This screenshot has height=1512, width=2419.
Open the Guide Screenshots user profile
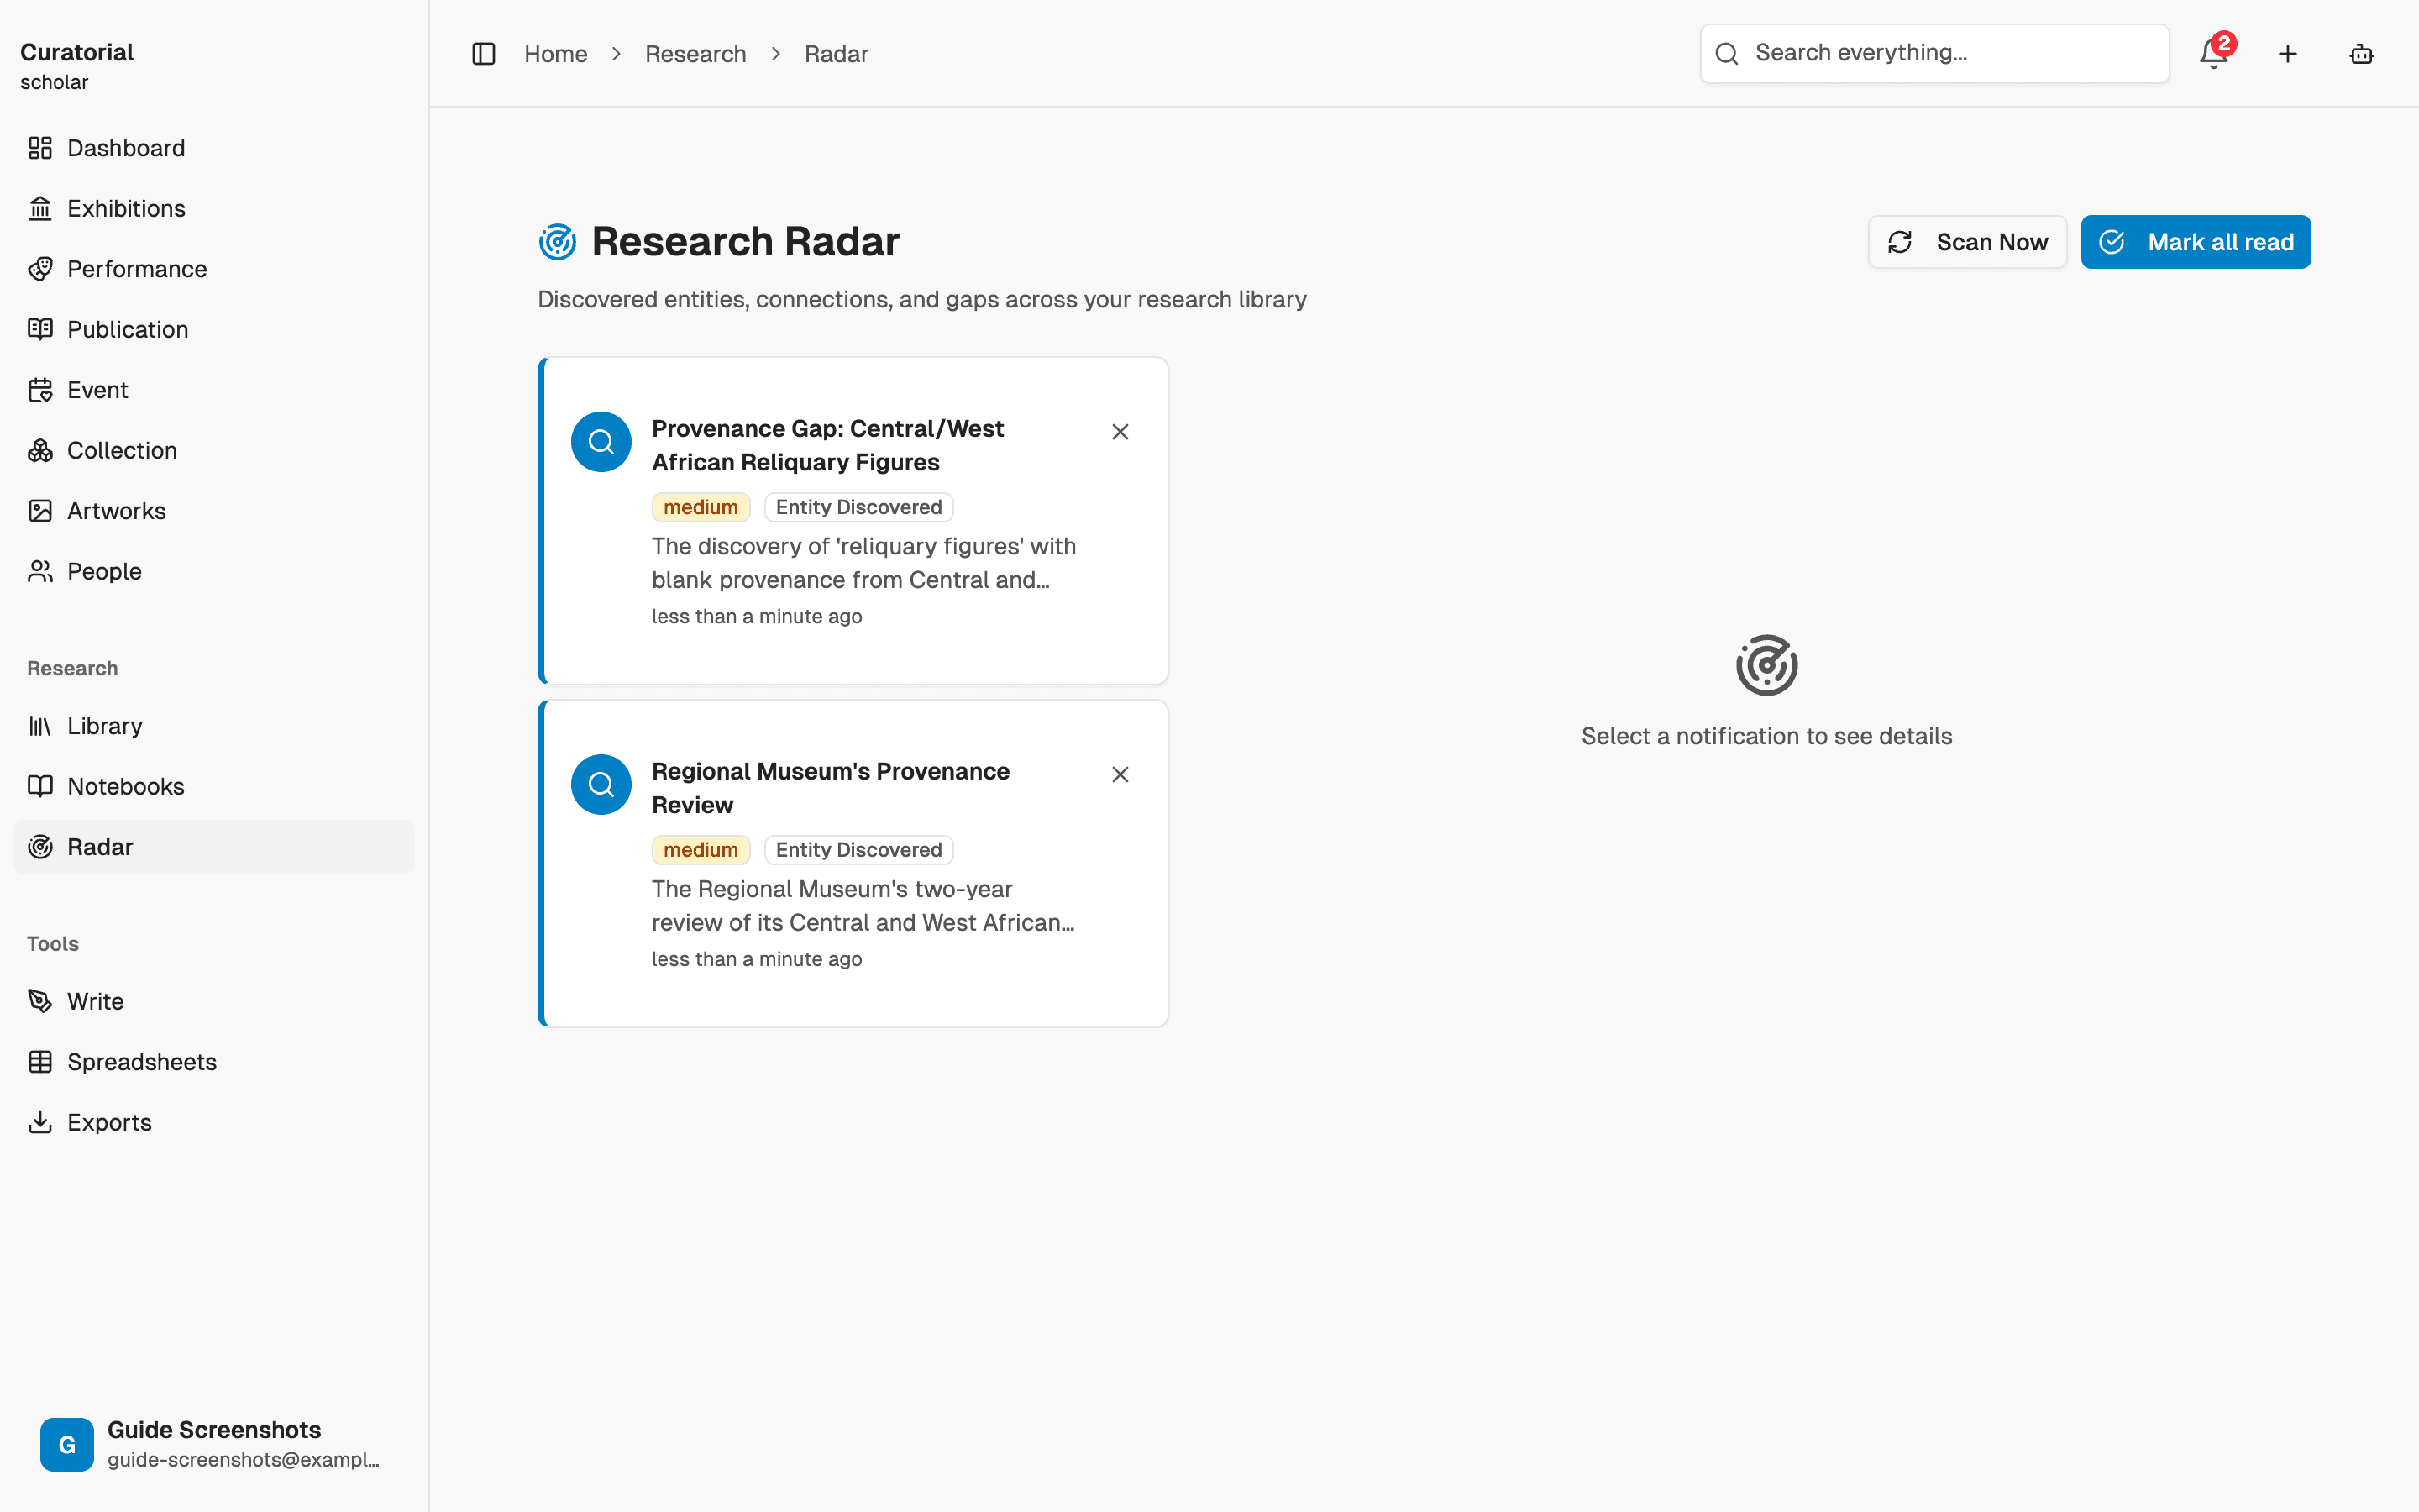click(x=214, y=1444)
